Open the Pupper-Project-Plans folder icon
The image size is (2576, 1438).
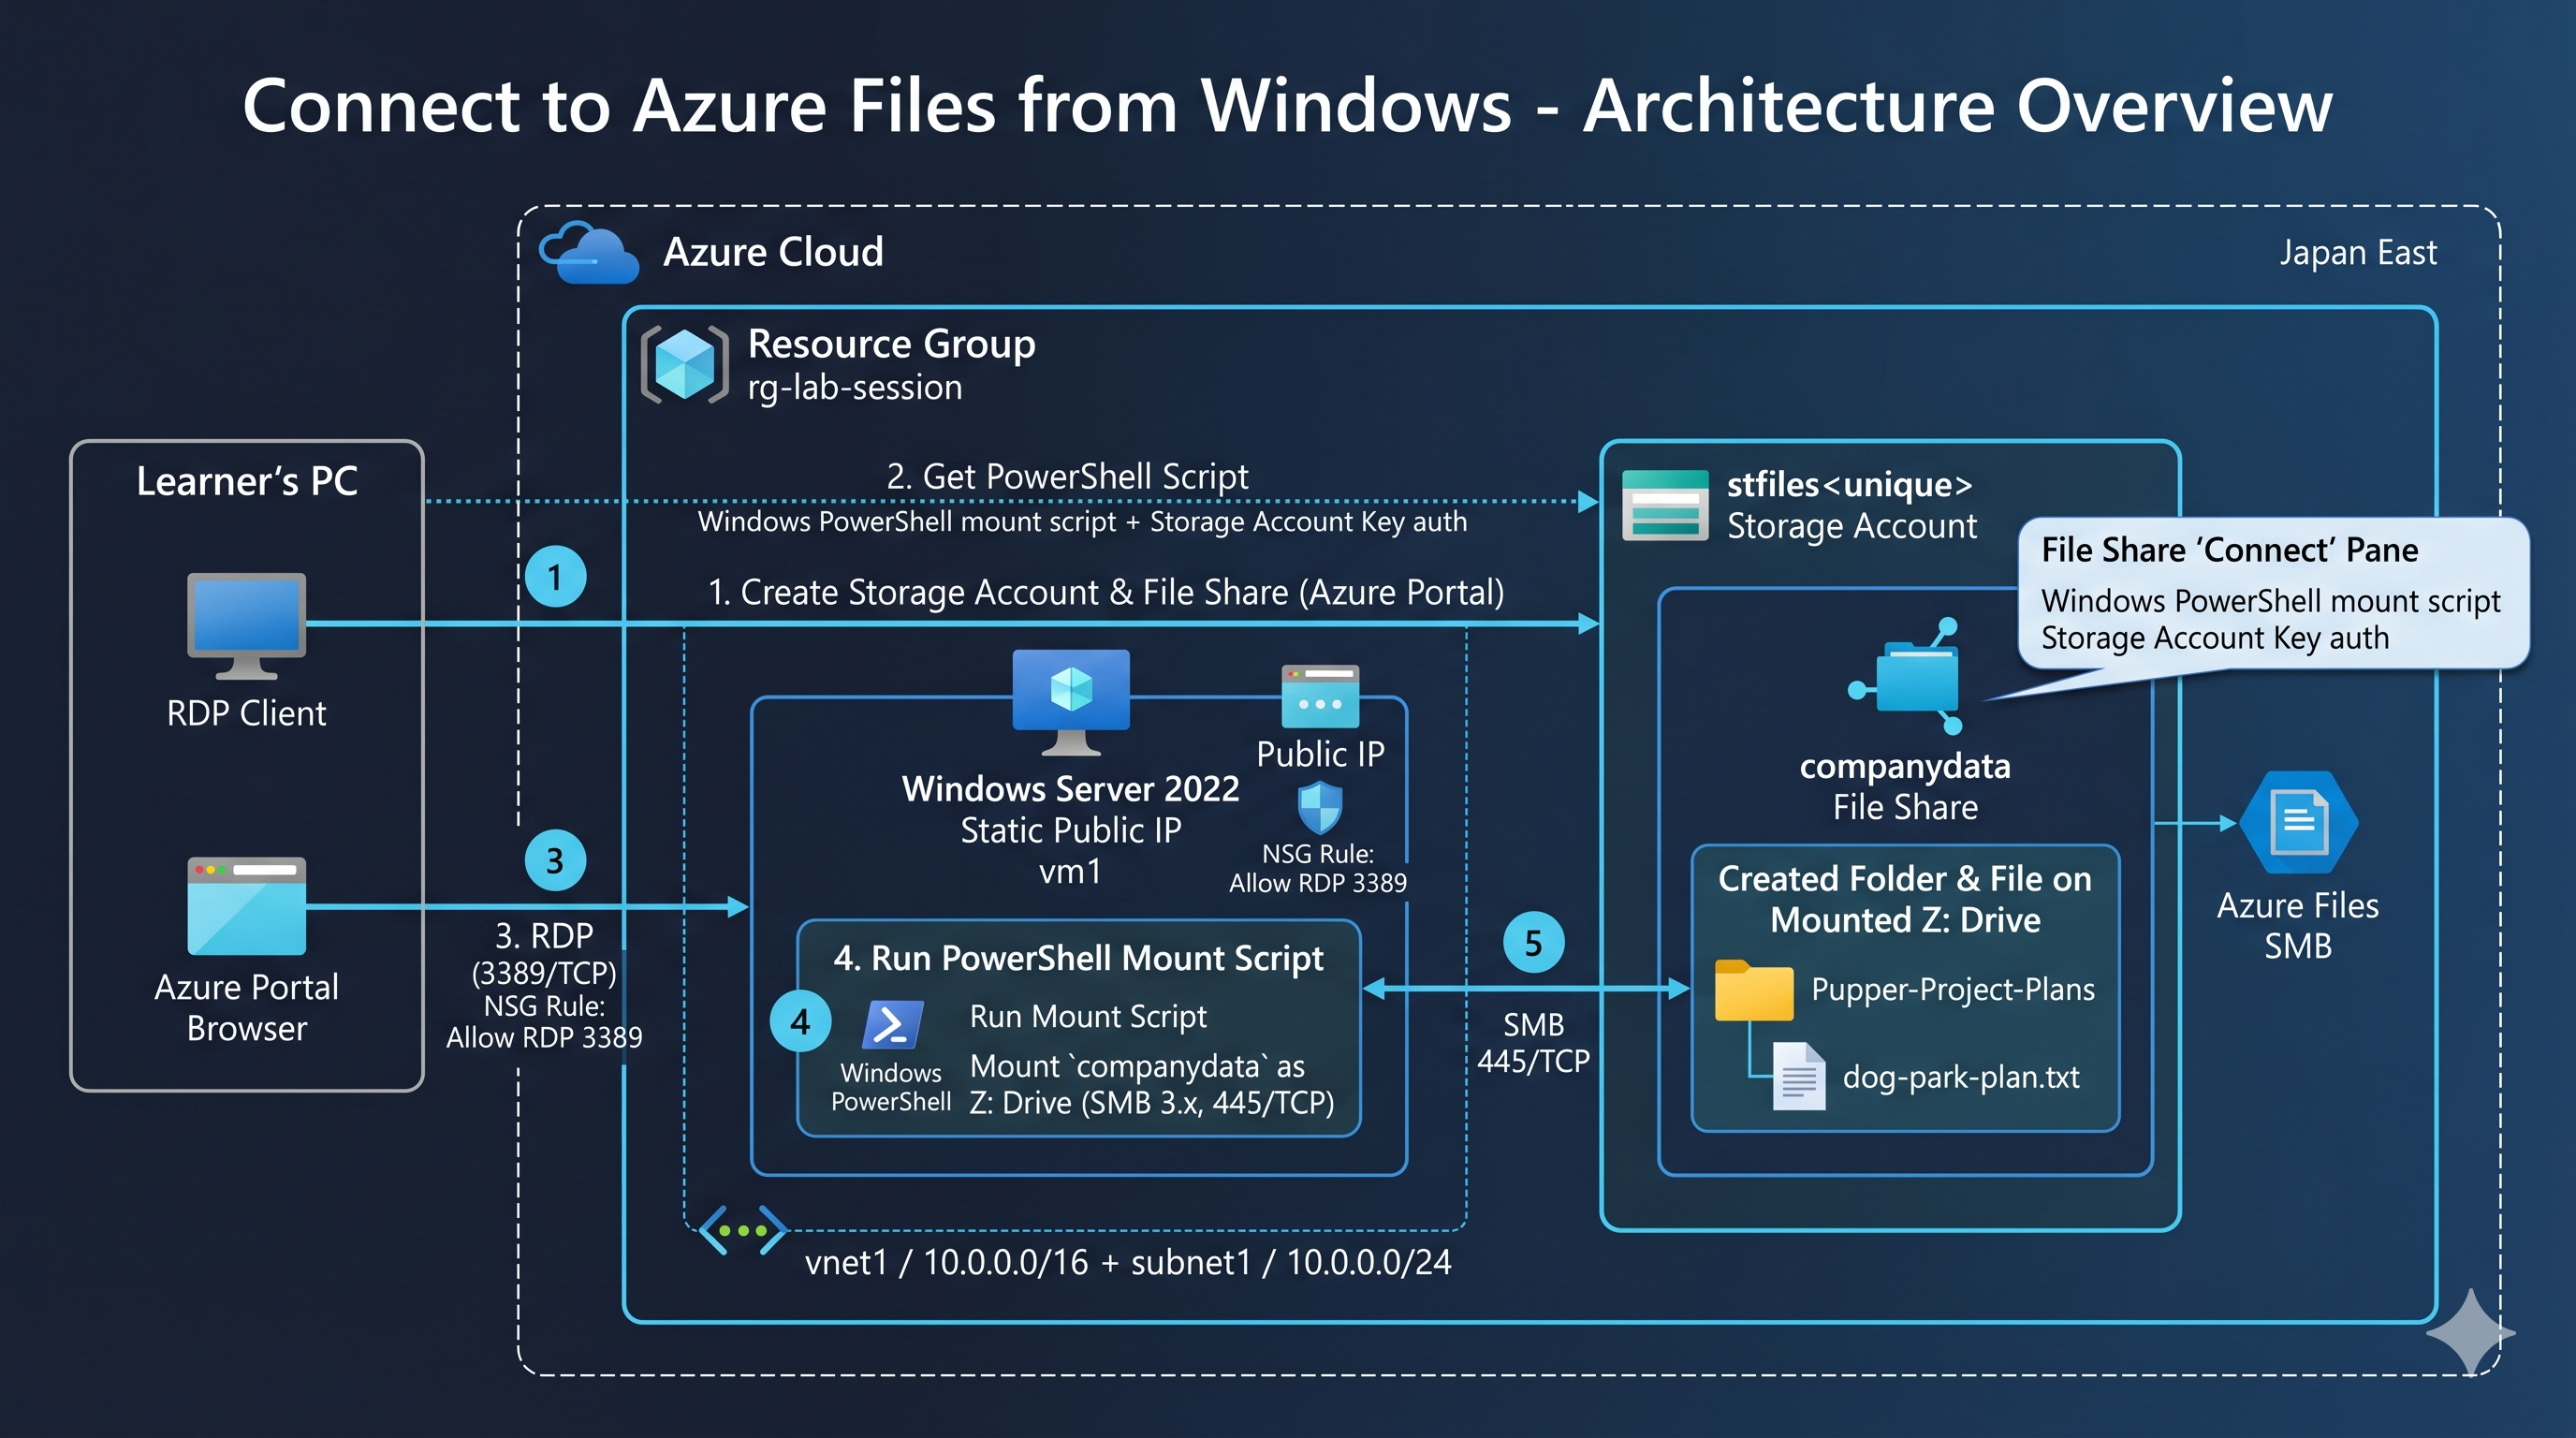[x=1753, y=990]
